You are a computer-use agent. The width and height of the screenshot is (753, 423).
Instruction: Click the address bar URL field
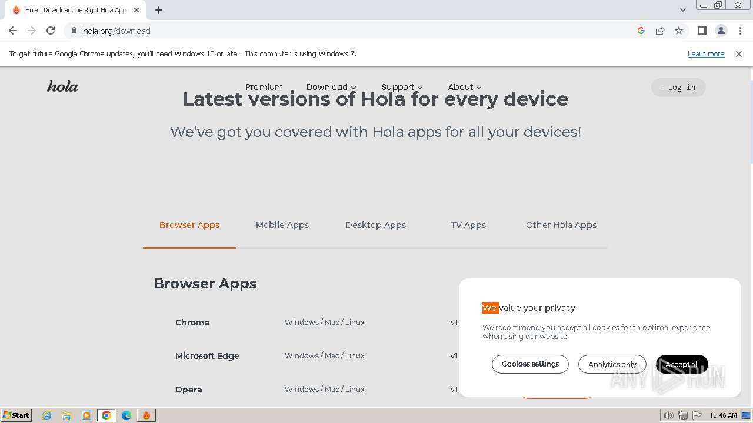[353, 31]
